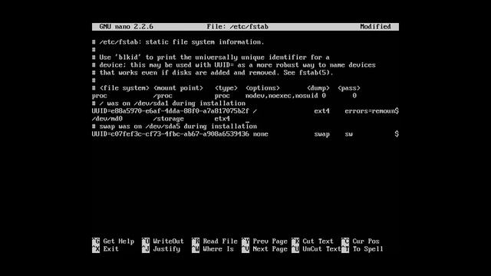Click the '<mount point>' column header

coord(178,88)
